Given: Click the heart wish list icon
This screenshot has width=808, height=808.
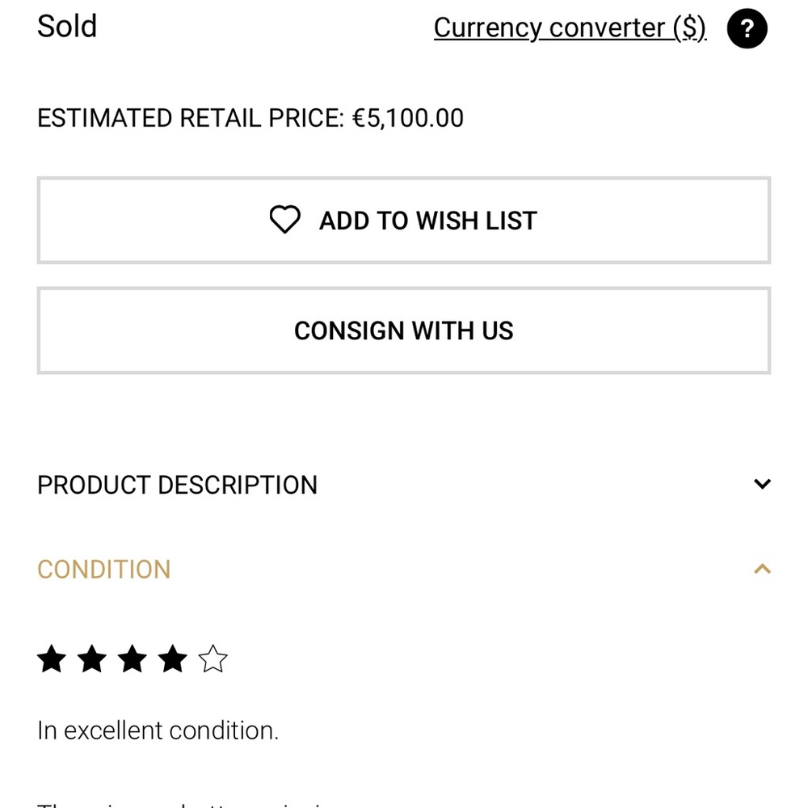Looking at the screenshot, I should (284, 220).
